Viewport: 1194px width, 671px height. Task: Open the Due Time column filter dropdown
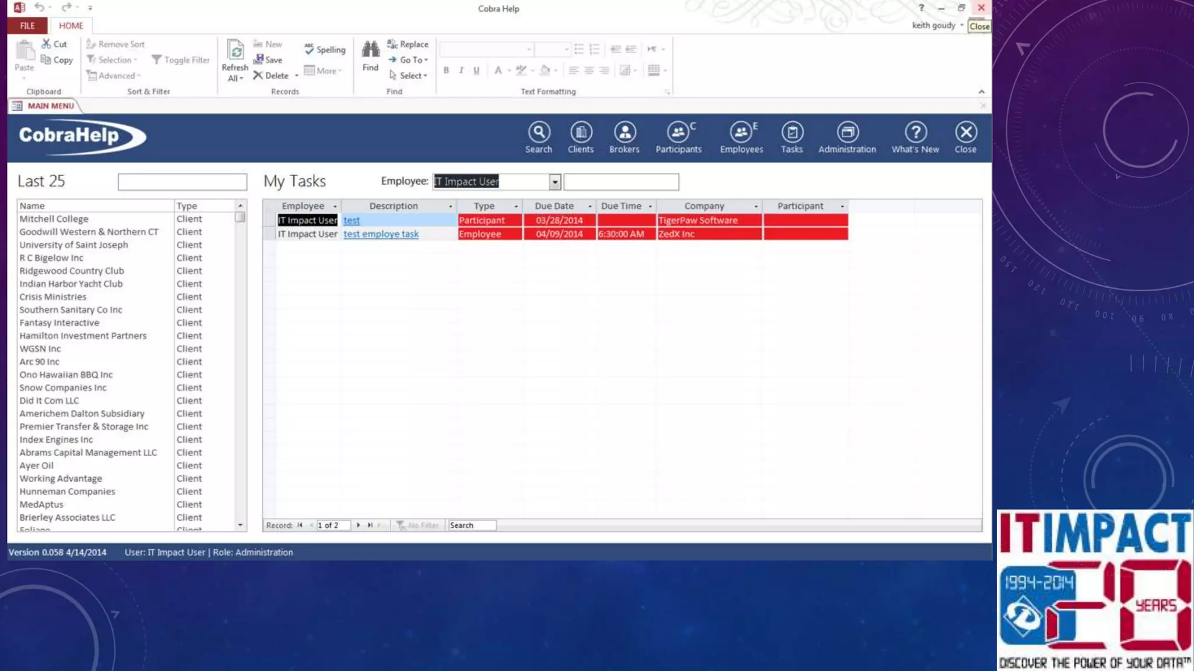pos(650,206)
